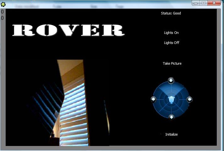Click the left arrow on the rover direction pad
This screenshot has height=151, width=224.
(x=153, y=99)
